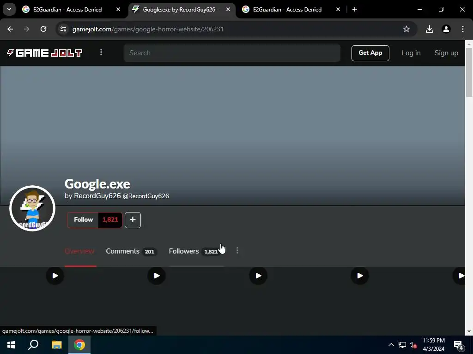Viewport: 473px width, 354px height.
Task: Click the gamejolt.com address bar URL
Action: tap(148, 29)
